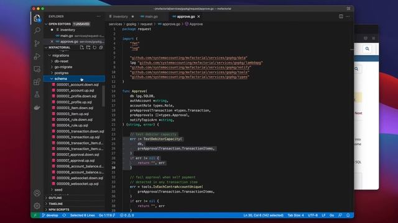
Task: Open 000004_rule.down.sql file
Action: 75,120
